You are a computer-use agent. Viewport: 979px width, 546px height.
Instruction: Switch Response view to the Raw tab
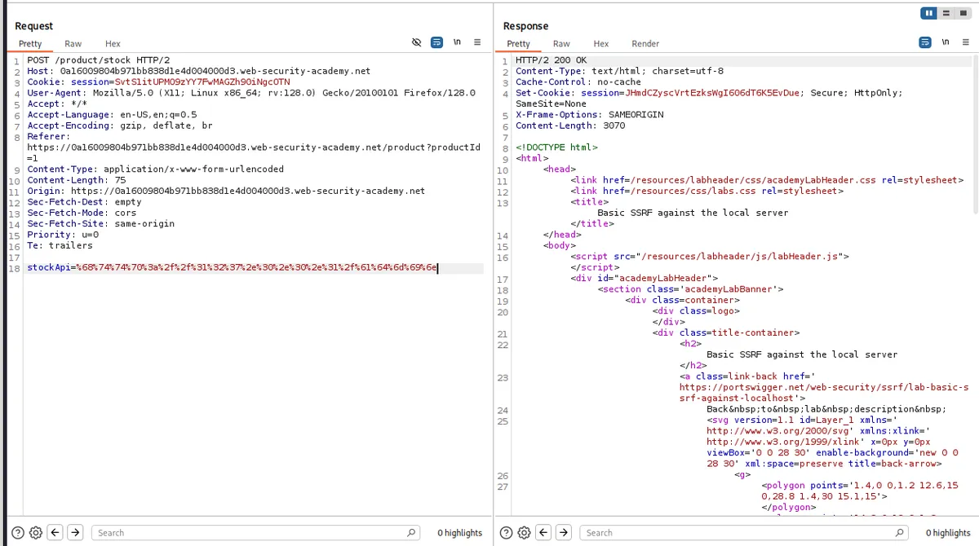point(561,43)
